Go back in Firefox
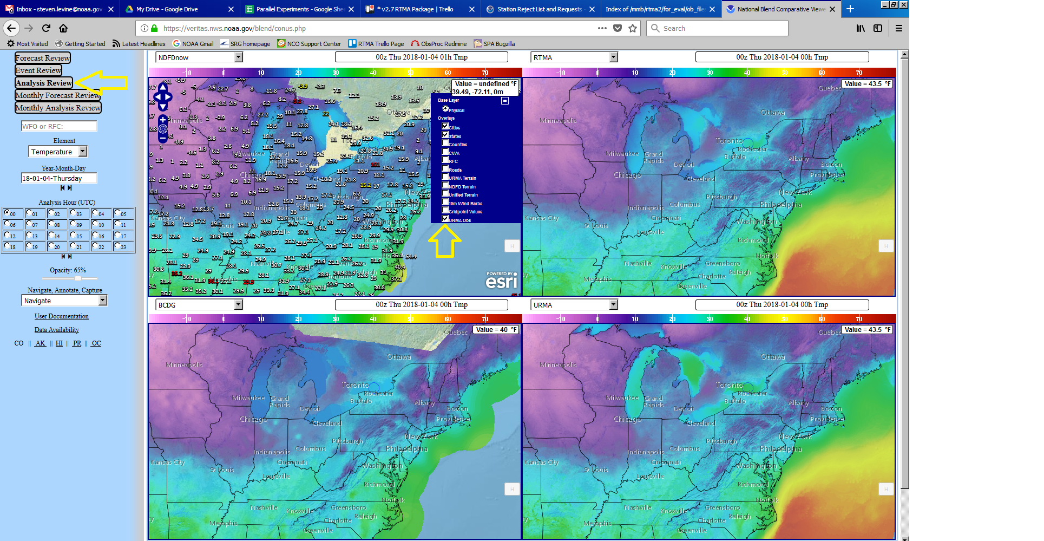1044x541 pixels. 11,28
